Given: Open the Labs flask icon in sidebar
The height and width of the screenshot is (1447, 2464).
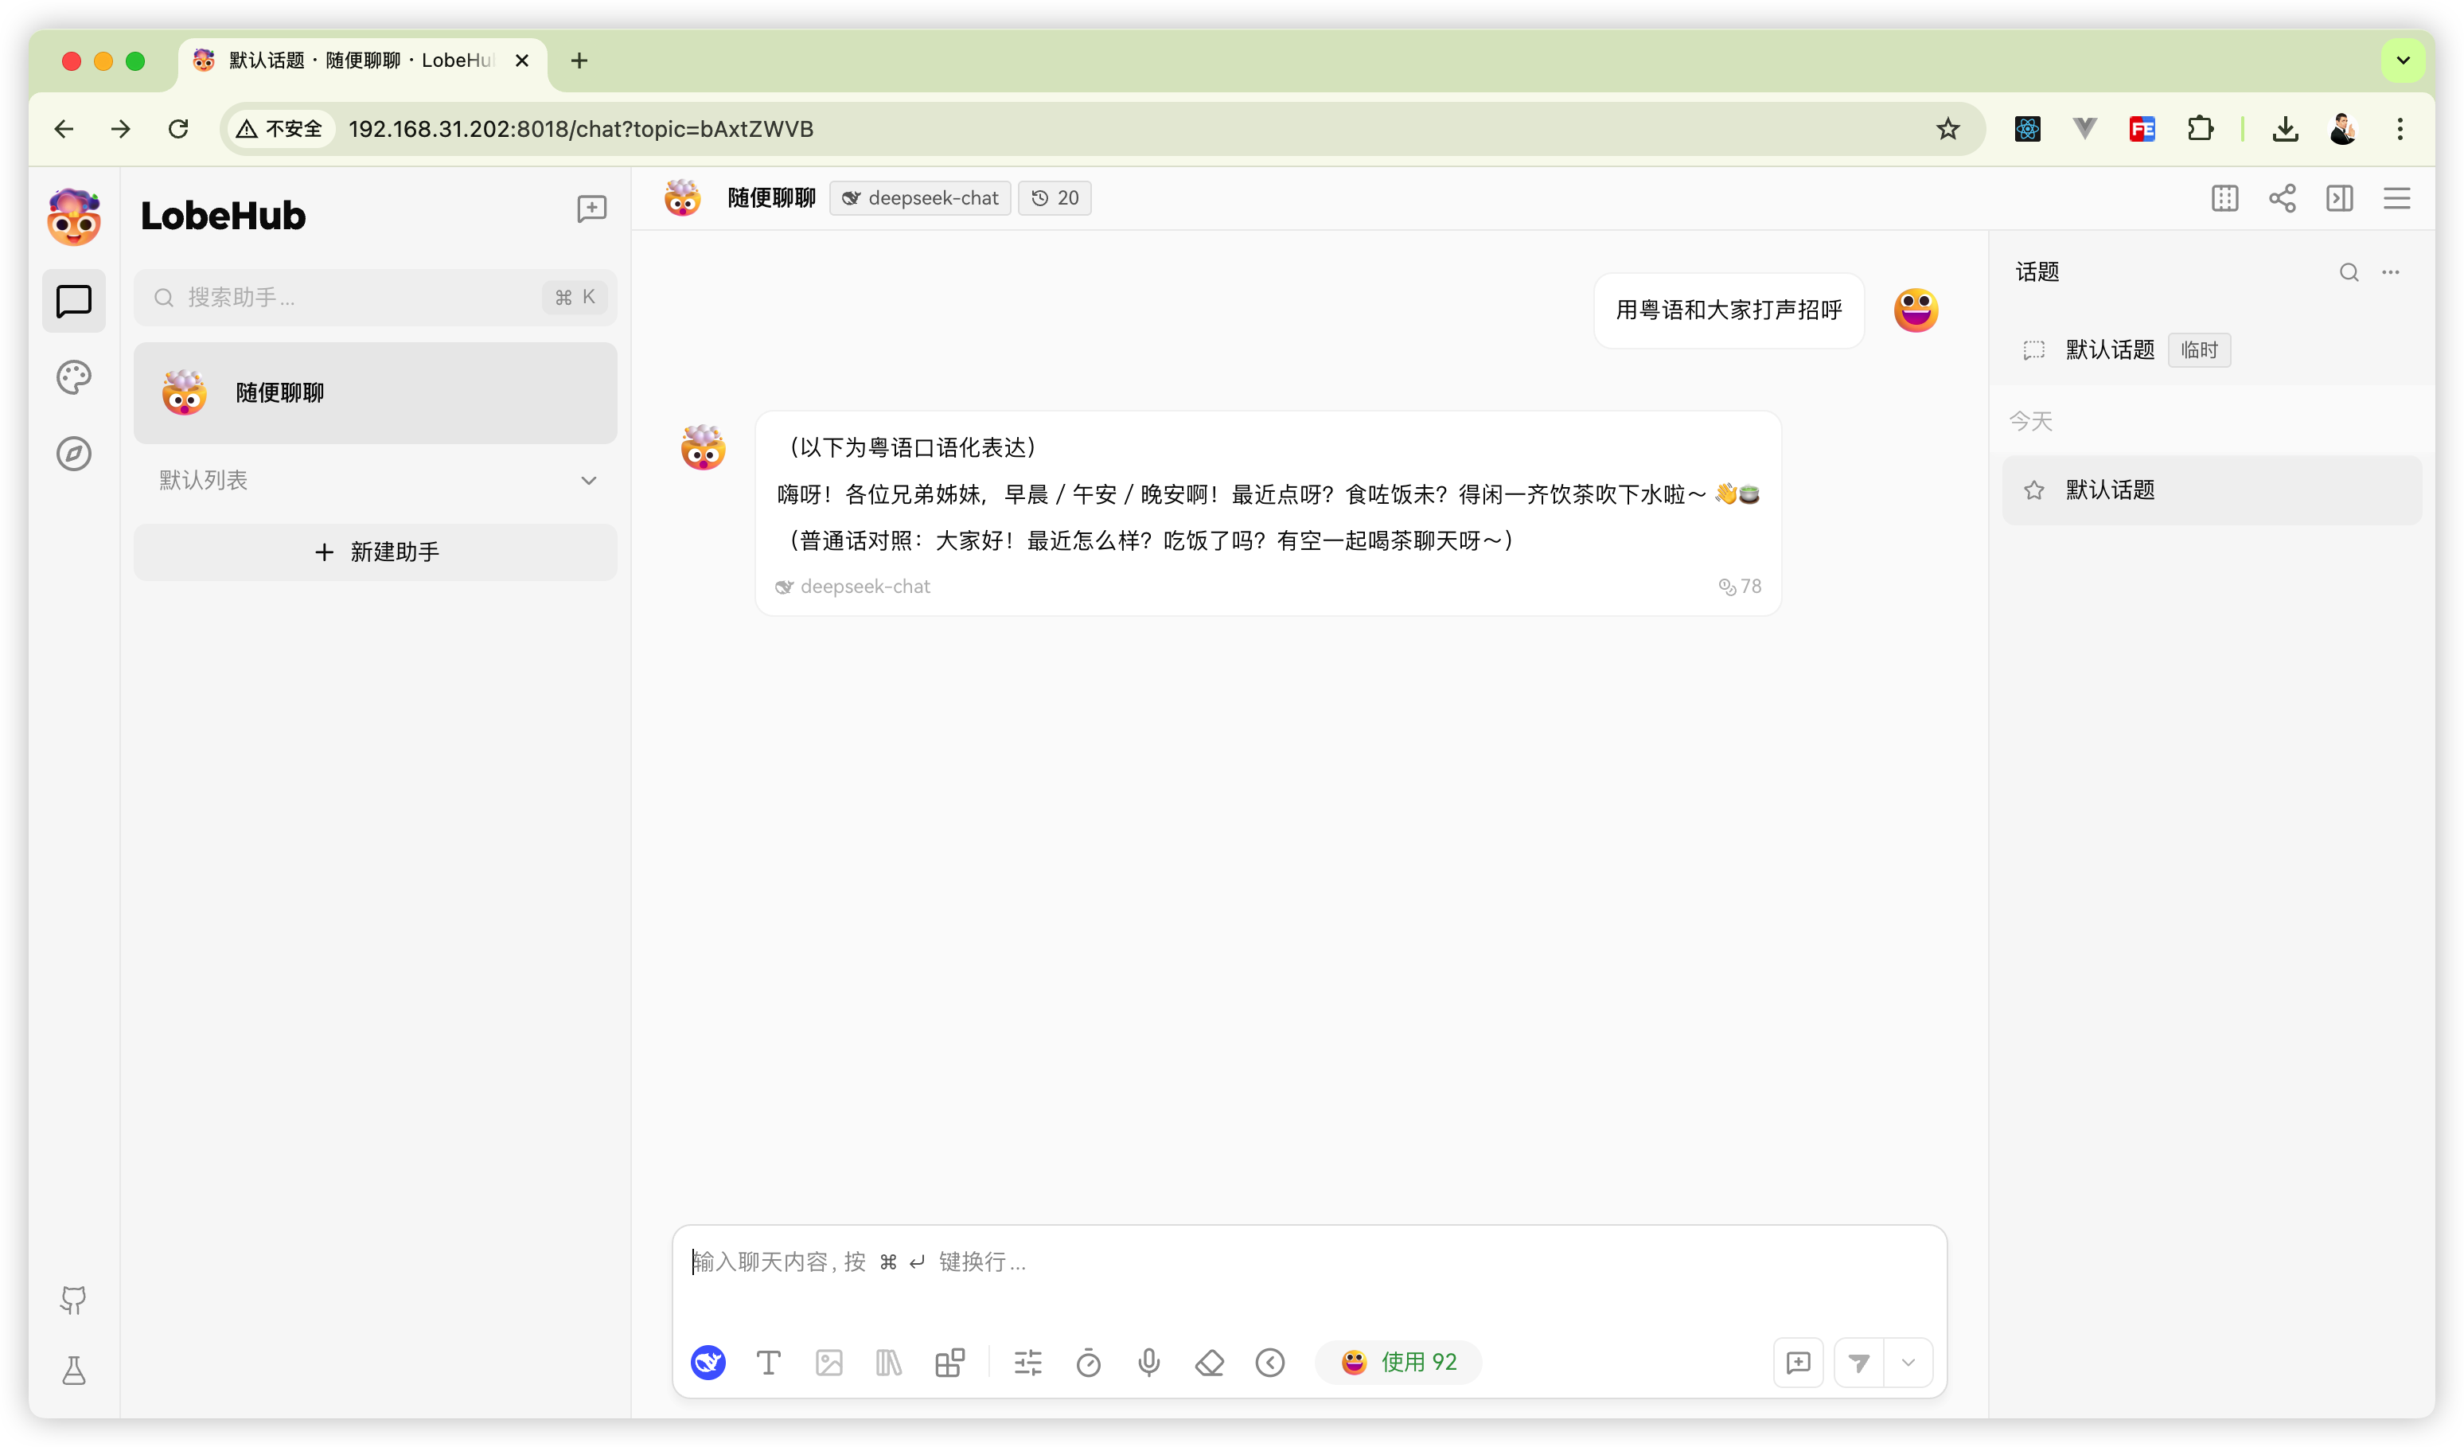Looking at the screenshot, I should [74, 1370].
